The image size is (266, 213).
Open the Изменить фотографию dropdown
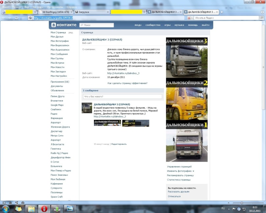tap(180, 171)
